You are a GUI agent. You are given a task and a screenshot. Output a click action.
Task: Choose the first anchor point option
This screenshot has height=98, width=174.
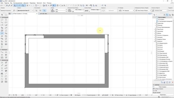[x=36, y=10]
